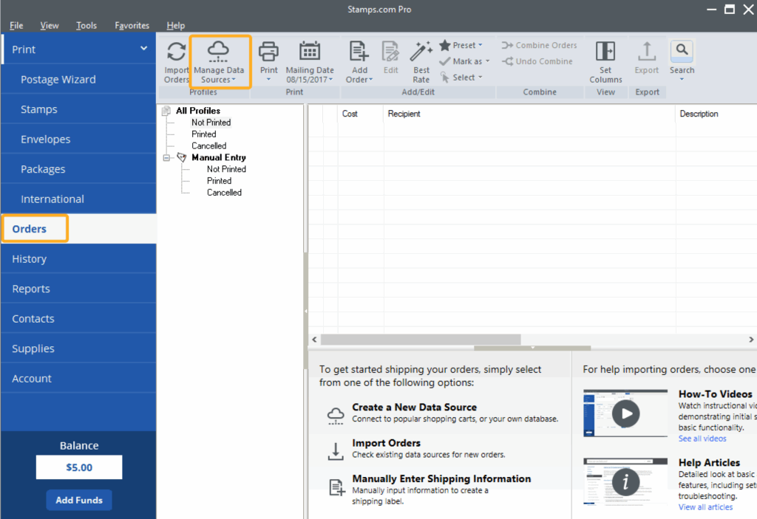
Task: Play the How-To Videos thumbnail
Action: click(626, 414)
